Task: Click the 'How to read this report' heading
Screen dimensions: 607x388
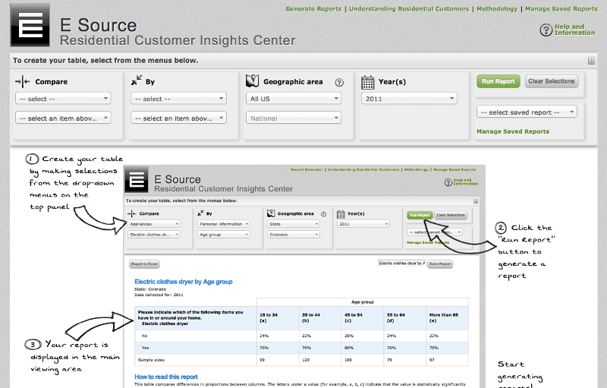Action: point(166,377)
